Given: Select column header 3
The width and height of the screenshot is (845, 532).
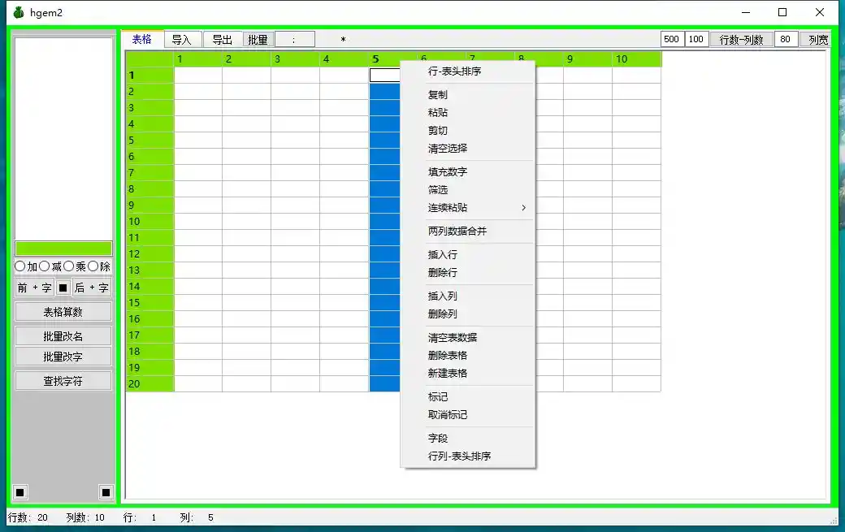Looking at the screenshot, I should tap(295, 59).
